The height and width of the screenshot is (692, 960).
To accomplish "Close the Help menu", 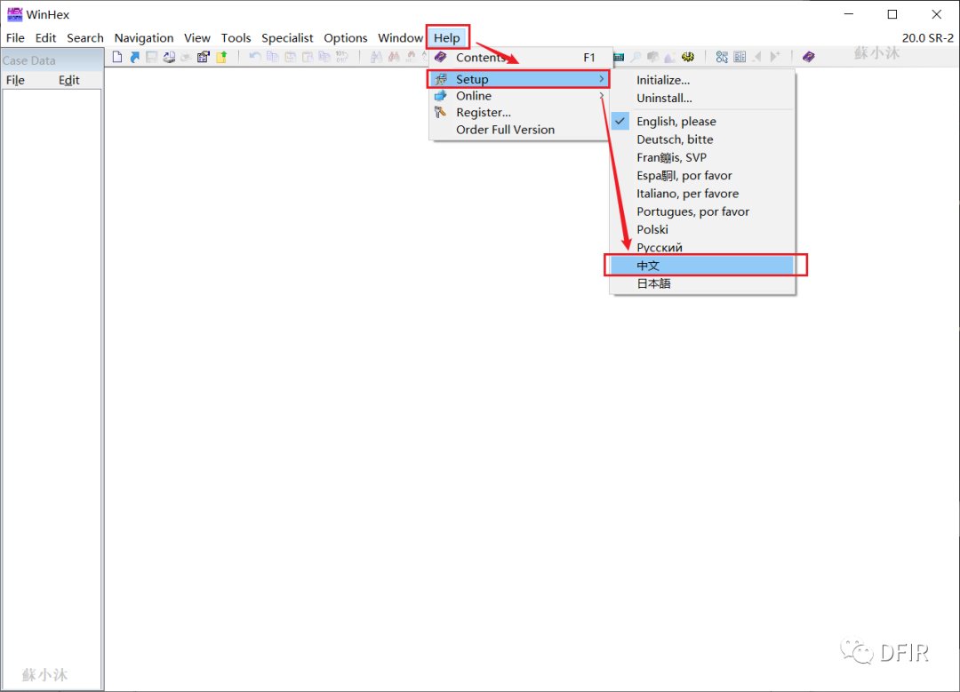I will (x=447, y=38).
